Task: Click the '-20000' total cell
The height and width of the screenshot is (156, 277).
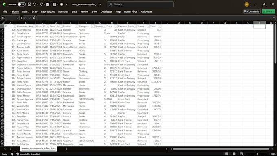Action: pyautogui.click(x=156, y=89)
